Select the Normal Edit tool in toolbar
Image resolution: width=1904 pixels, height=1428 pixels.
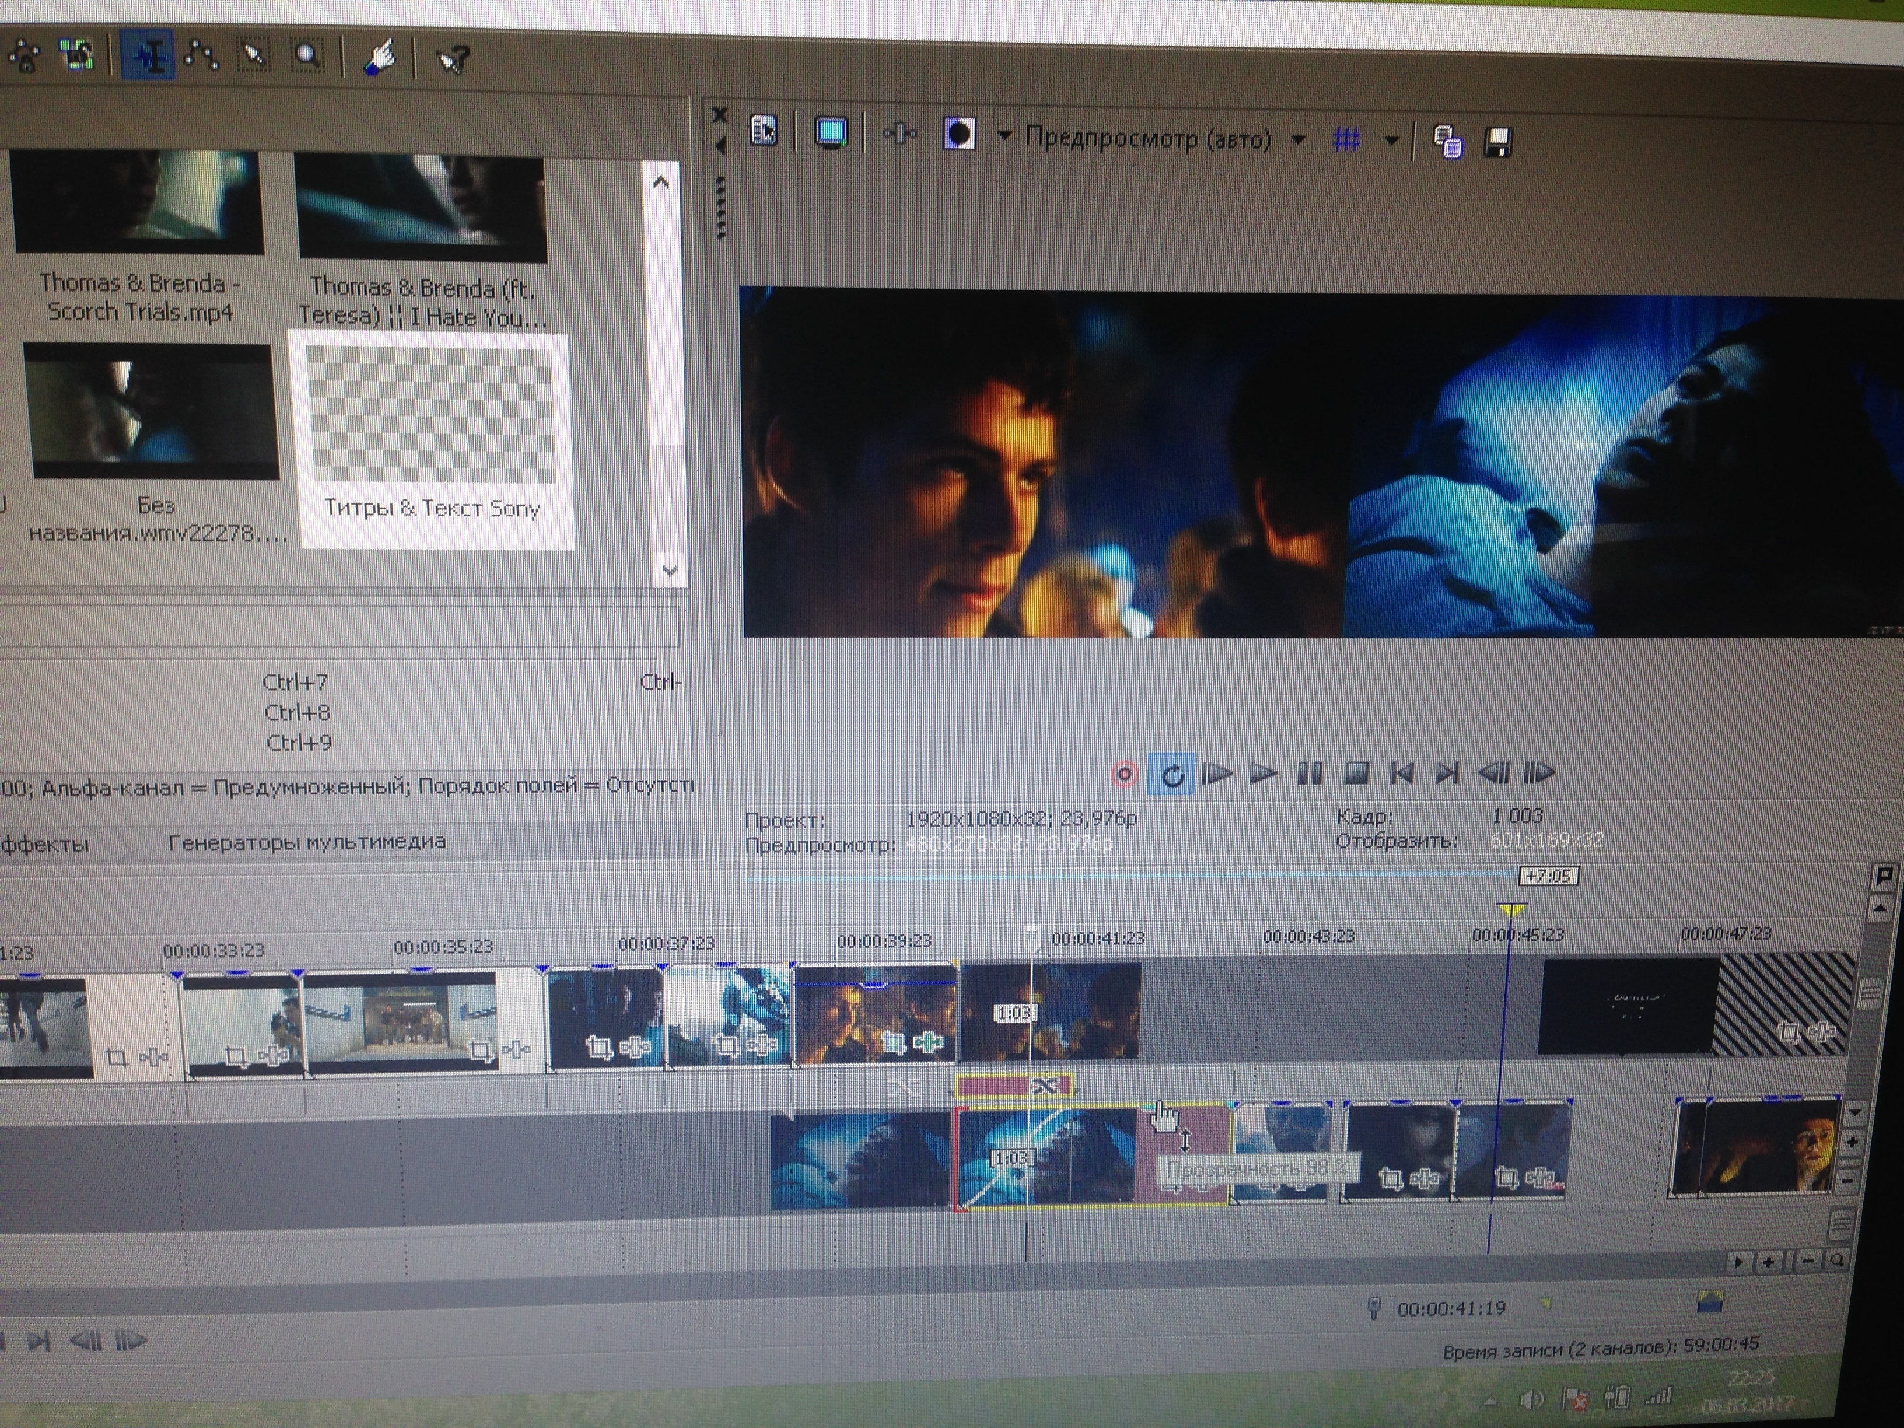tap(148, 55)
